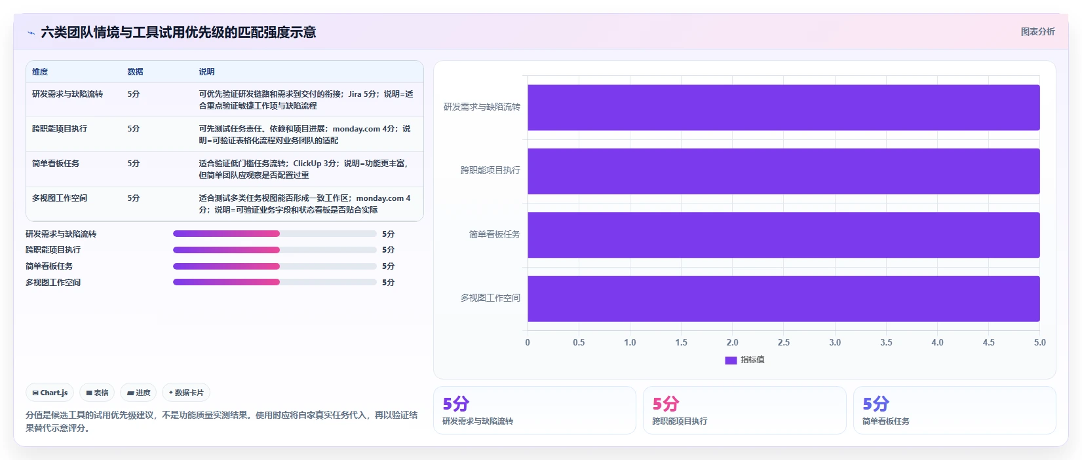Click the 研发需求与缺陷流转 y-axis label in chart

482,107
